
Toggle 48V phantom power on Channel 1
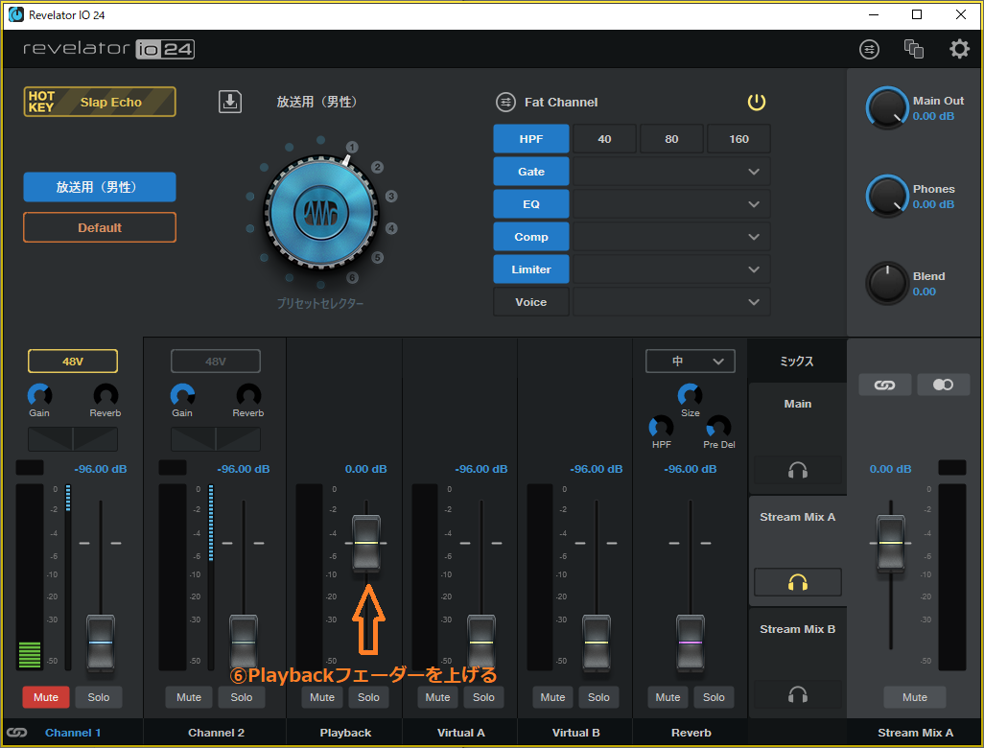coord(73,362)
